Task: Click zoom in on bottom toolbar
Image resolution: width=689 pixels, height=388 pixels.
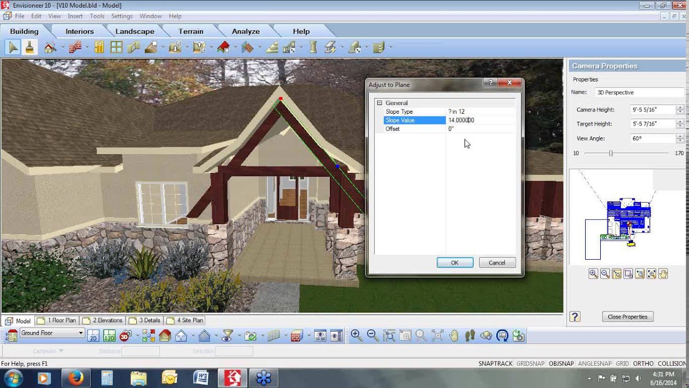Action: coord(356,336)
